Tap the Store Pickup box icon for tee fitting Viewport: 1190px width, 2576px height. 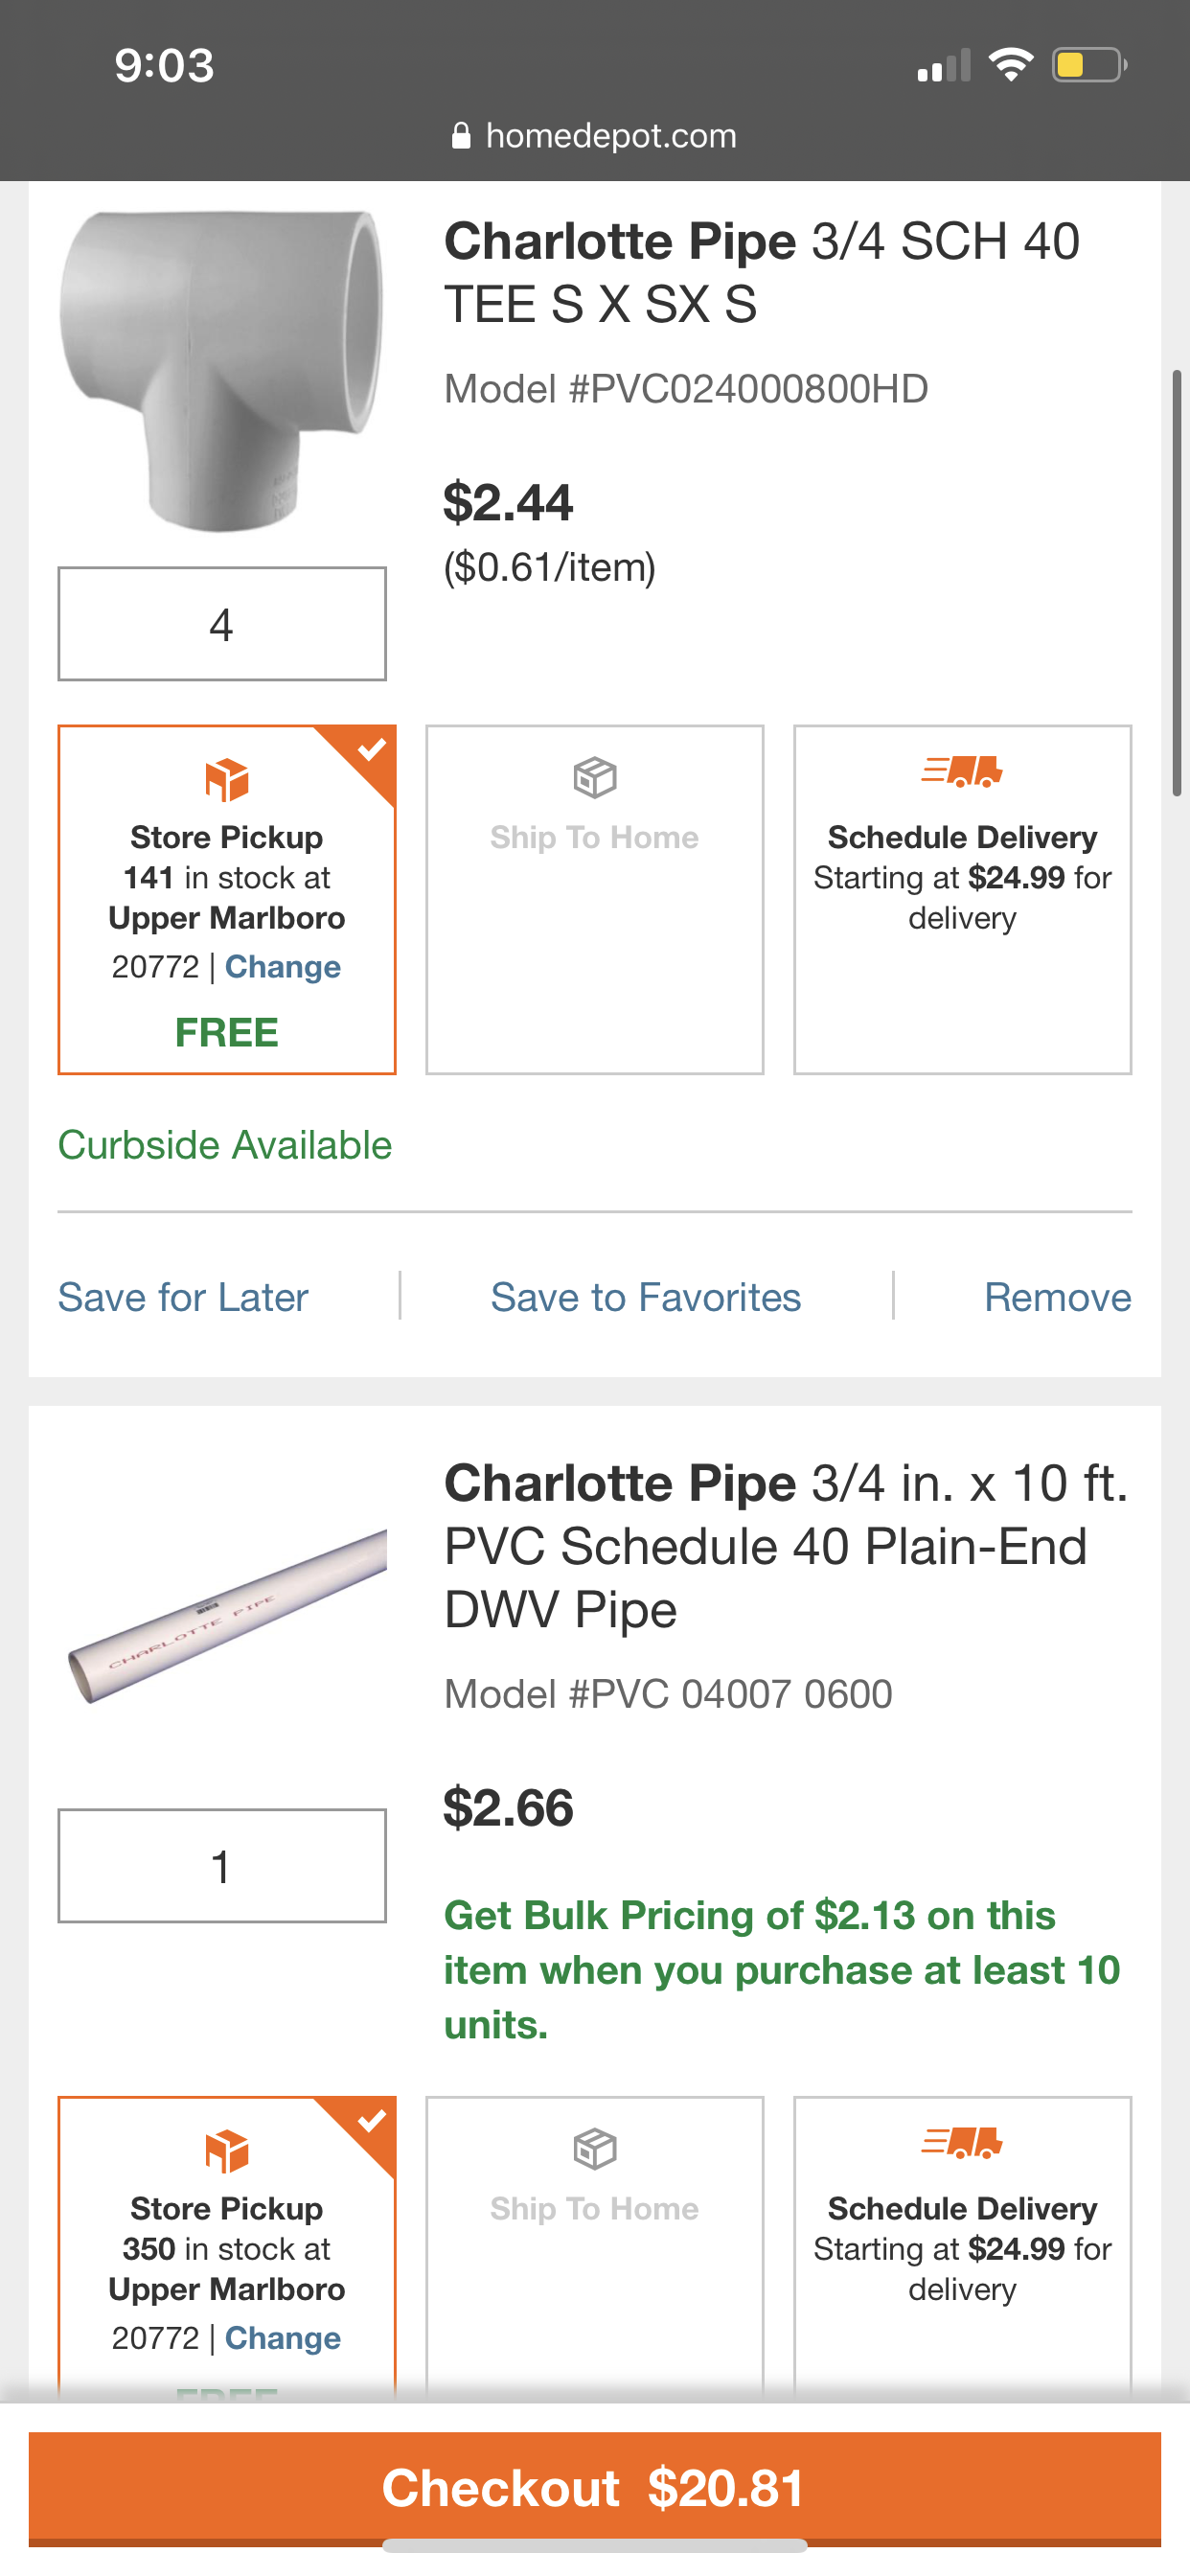tap(227, 779)
